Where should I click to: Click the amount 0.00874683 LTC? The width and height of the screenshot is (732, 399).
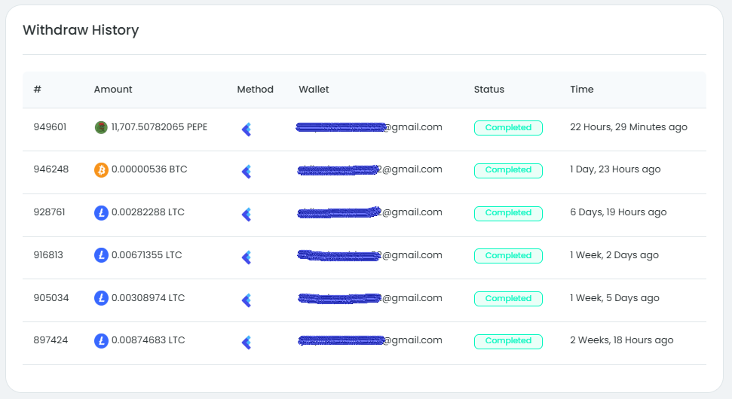click(x=148, y=340)
